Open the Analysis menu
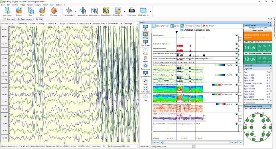276x149 pixels. (x=15, y=5)
